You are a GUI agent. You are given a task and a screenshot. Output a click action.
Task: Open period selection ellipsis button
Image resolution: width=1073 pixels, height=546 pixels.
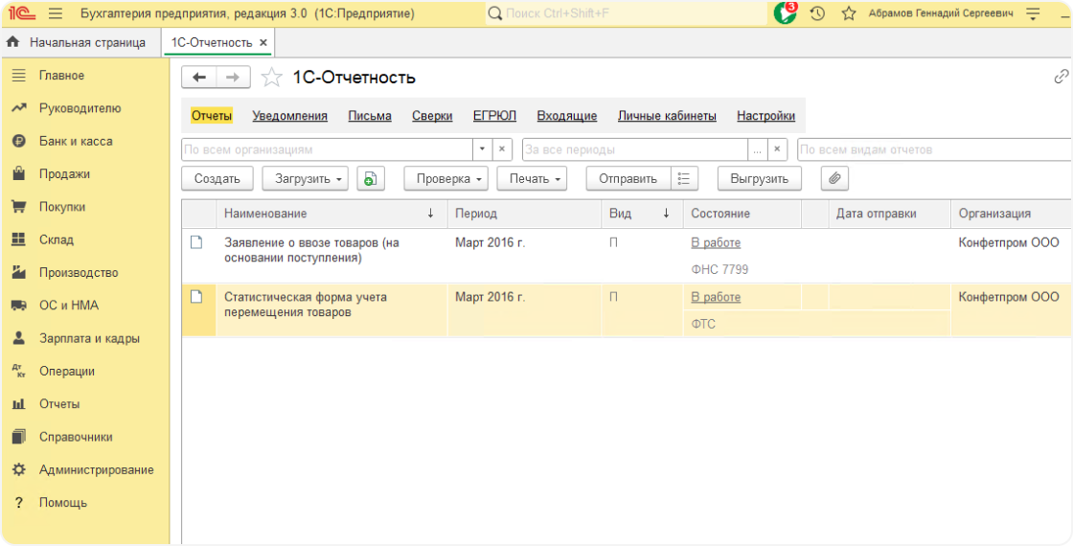point(757,149)
